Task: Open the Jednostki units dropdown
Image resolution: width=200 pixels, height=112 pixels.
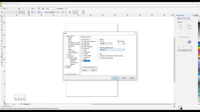Action: 54,12
